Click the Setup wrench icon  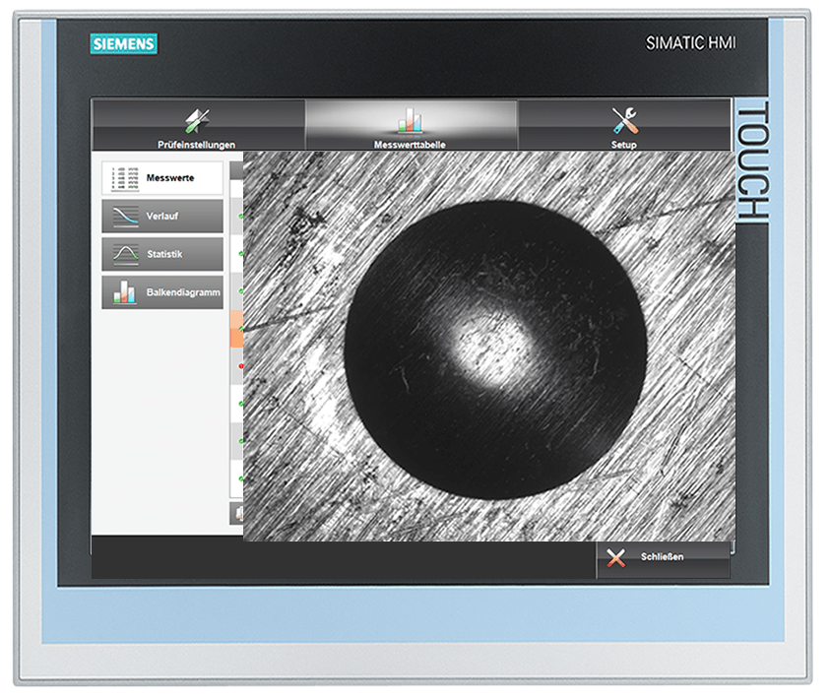coord(624,121)
